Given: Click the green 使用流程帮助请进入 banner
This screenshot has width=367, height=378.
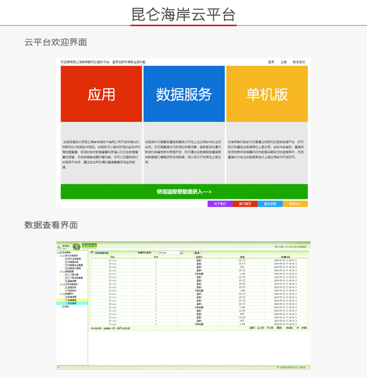Looking at the screenshot, I should pos(184,192).
